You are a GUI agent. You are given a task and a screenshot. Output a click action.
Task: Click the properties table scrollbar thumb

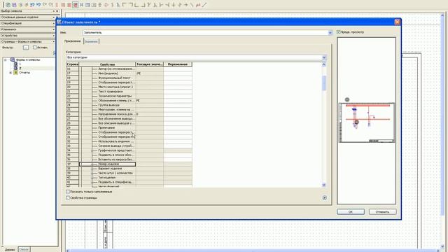tap(323, 83)
